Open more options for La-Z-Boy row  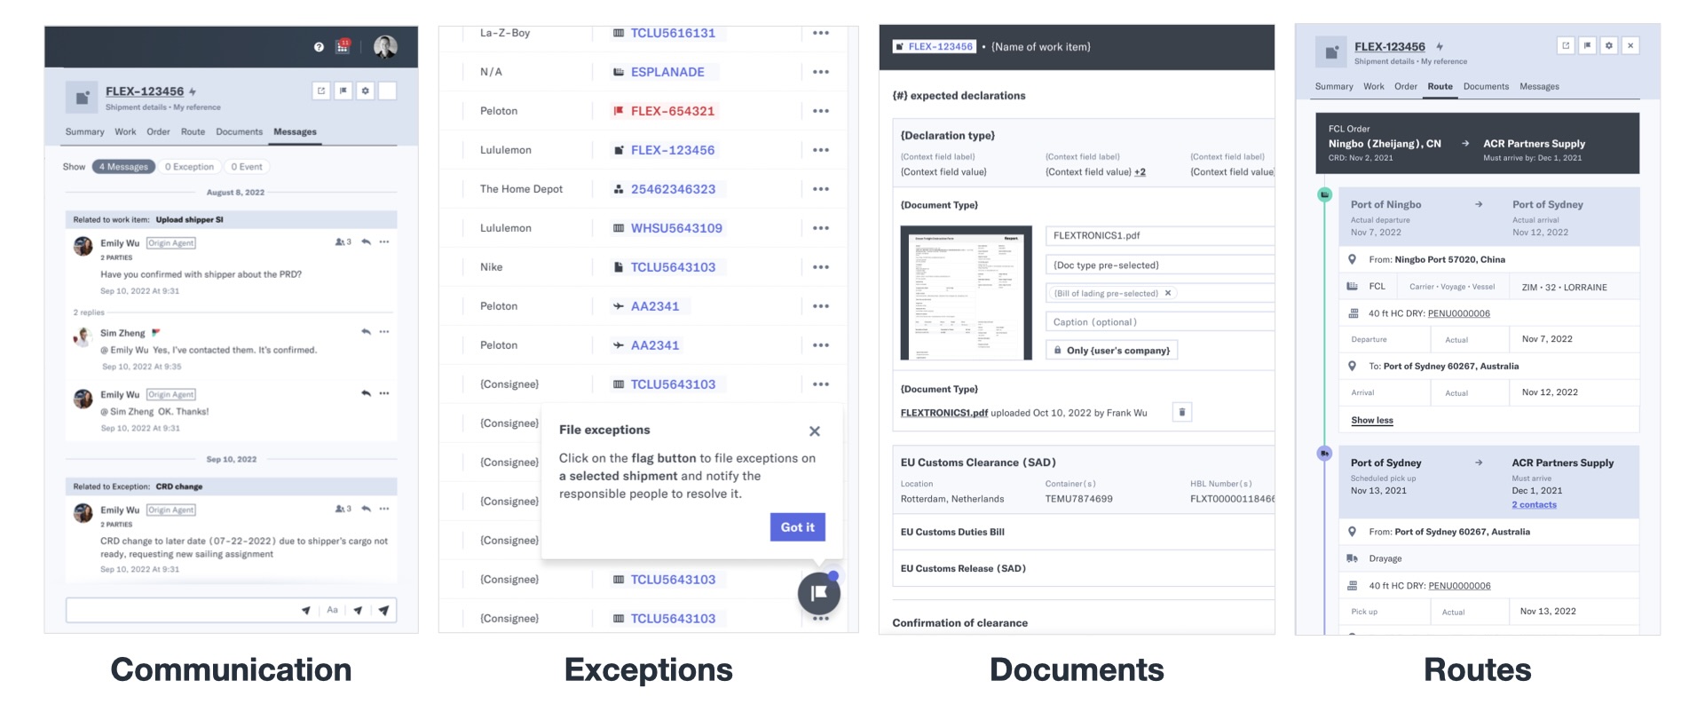tap(821, 33)
